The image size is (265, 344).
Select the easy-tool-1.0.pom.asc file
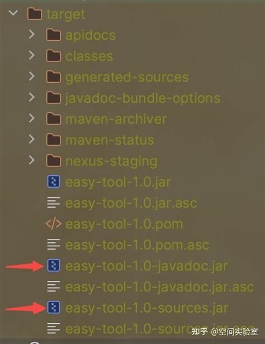(137, 245)
